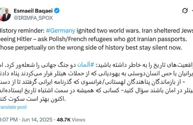The image size is (193, 125).
Task: Open the @IRIMFA_SPOX handle link
Action: (33, 18)
